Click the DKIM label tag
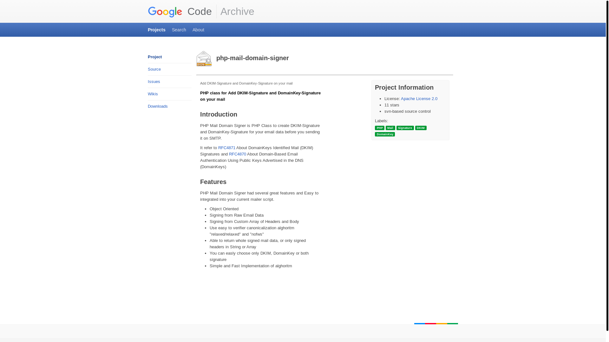Viewport: 609px width, 342px height. tap(421, 128)
